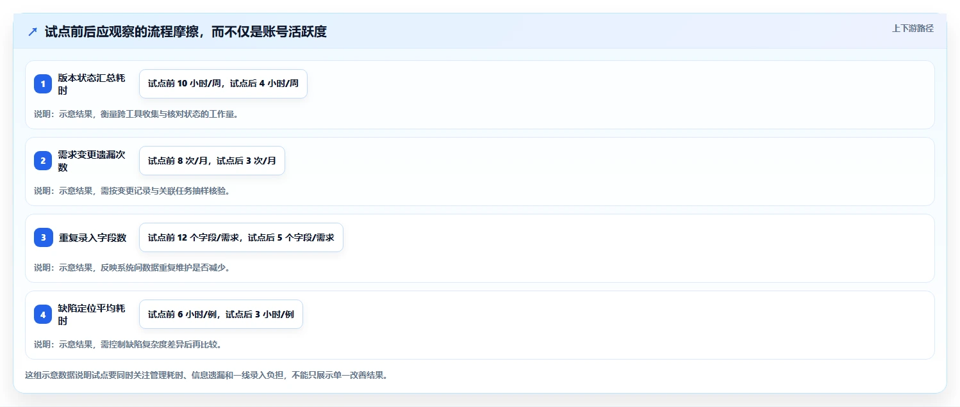
Task: Click the 缺陷定位平均耗时 label
Action: [x=91, y=314]
